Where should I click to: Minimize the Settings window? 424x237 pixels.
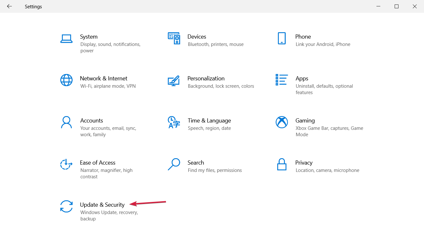(x=378, y=6)
